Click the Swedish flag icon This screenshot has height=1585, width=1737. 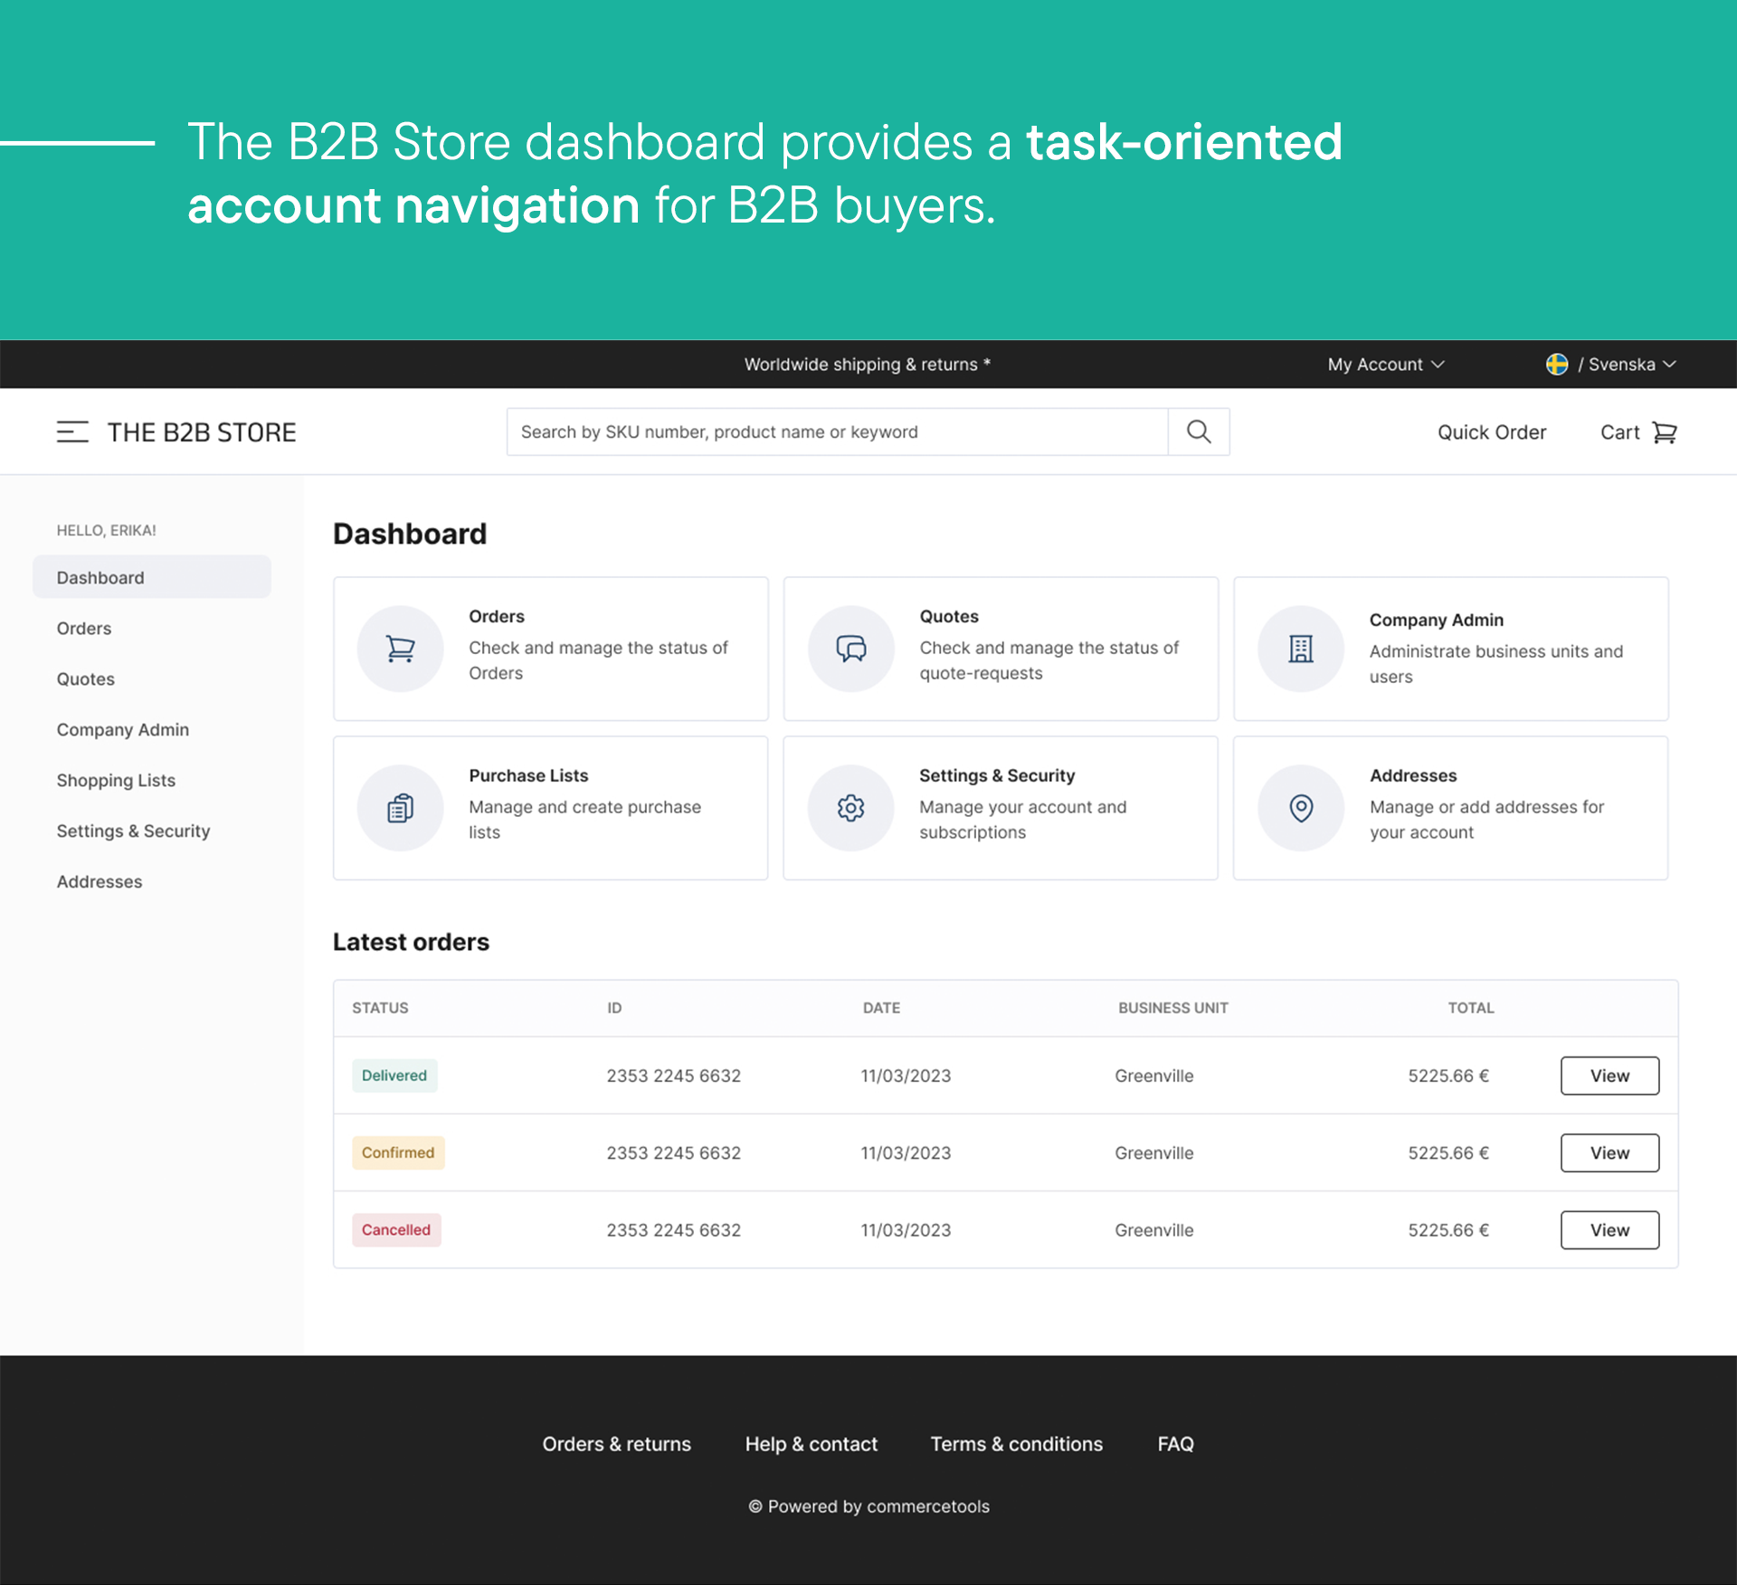pos(1556,364)
